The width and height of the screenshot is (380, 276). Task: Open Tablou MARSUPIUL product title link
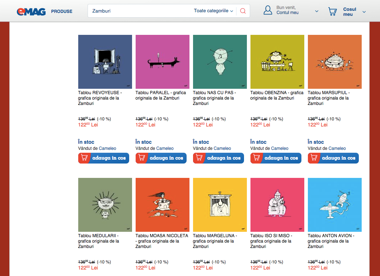[x=328, y=98]
